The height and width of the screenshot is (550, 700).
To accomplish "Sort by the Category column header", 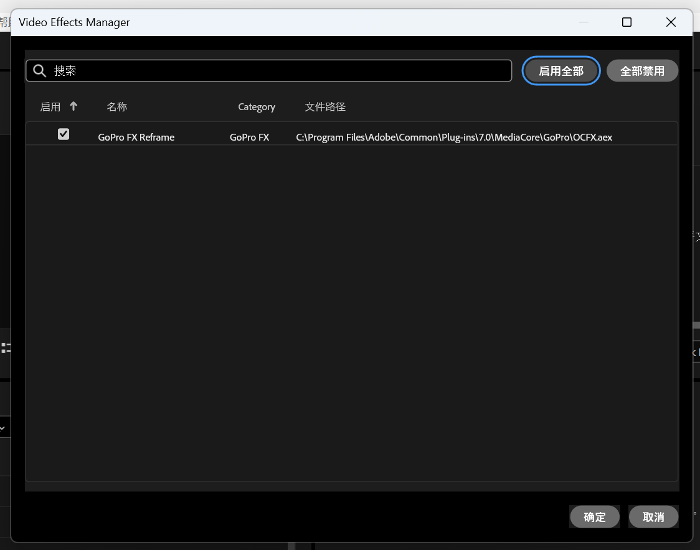I will 257,106.
